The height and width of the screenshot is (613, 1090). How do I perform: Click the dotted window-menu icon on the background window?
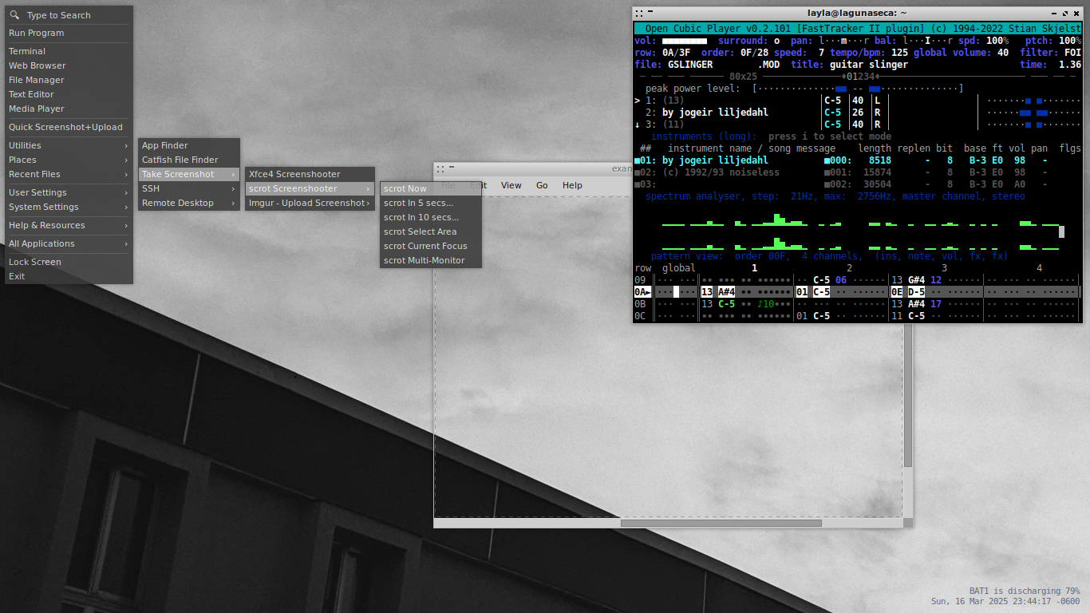tap(440, 169)
